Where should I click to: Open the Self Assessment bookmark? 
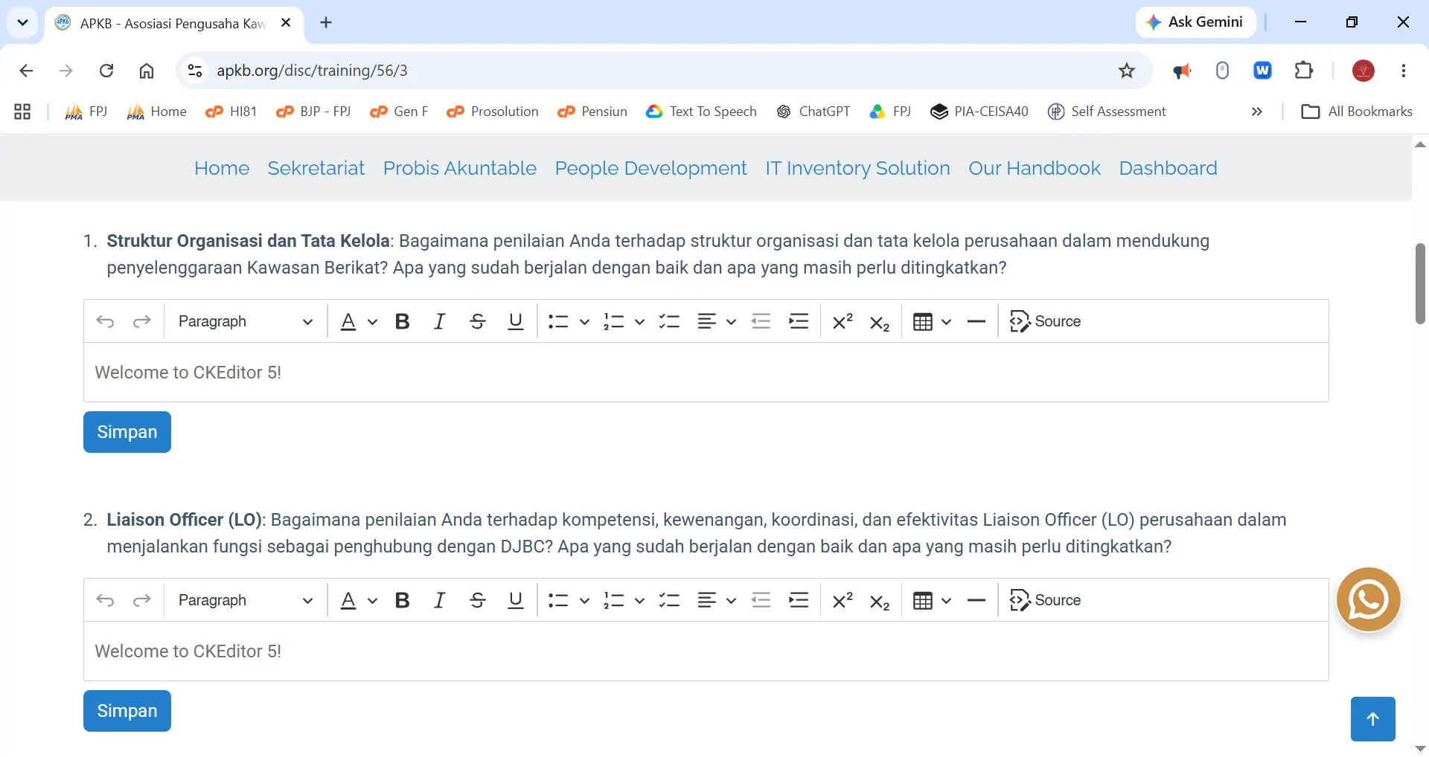pyautogui.click(x=1107, y=112)
